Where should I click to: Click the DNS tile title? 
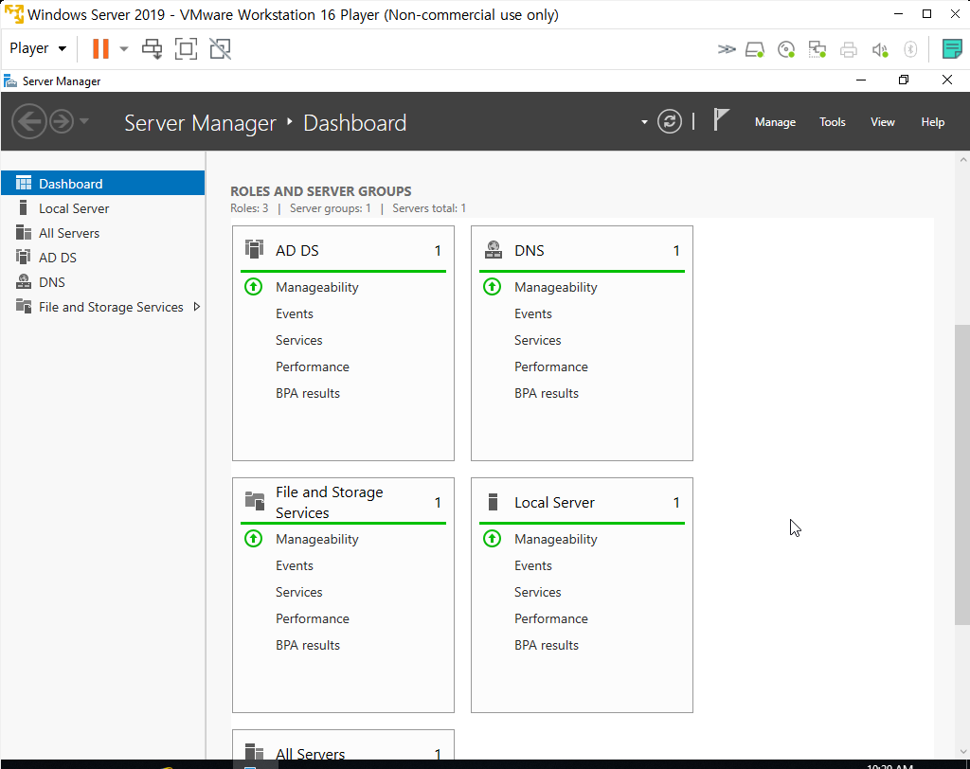point(529,251)
